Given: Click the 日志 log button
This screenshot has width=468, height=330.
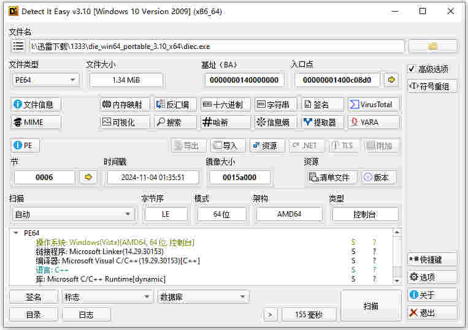Looking at the screenshot, I should tap(86, 315).
